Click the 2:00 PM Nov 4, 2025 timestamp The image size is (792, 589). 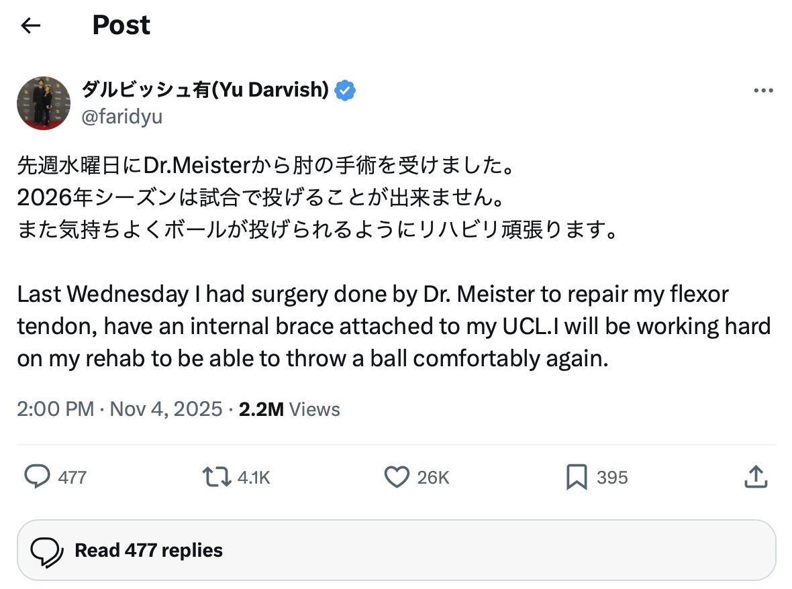pyautogui.click(x=119, y=409)
